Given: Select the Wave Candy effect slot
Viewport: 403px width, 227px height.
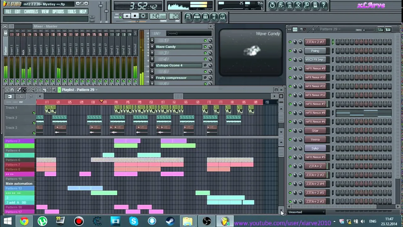Looking at the screenshot, I should (179, 47).
